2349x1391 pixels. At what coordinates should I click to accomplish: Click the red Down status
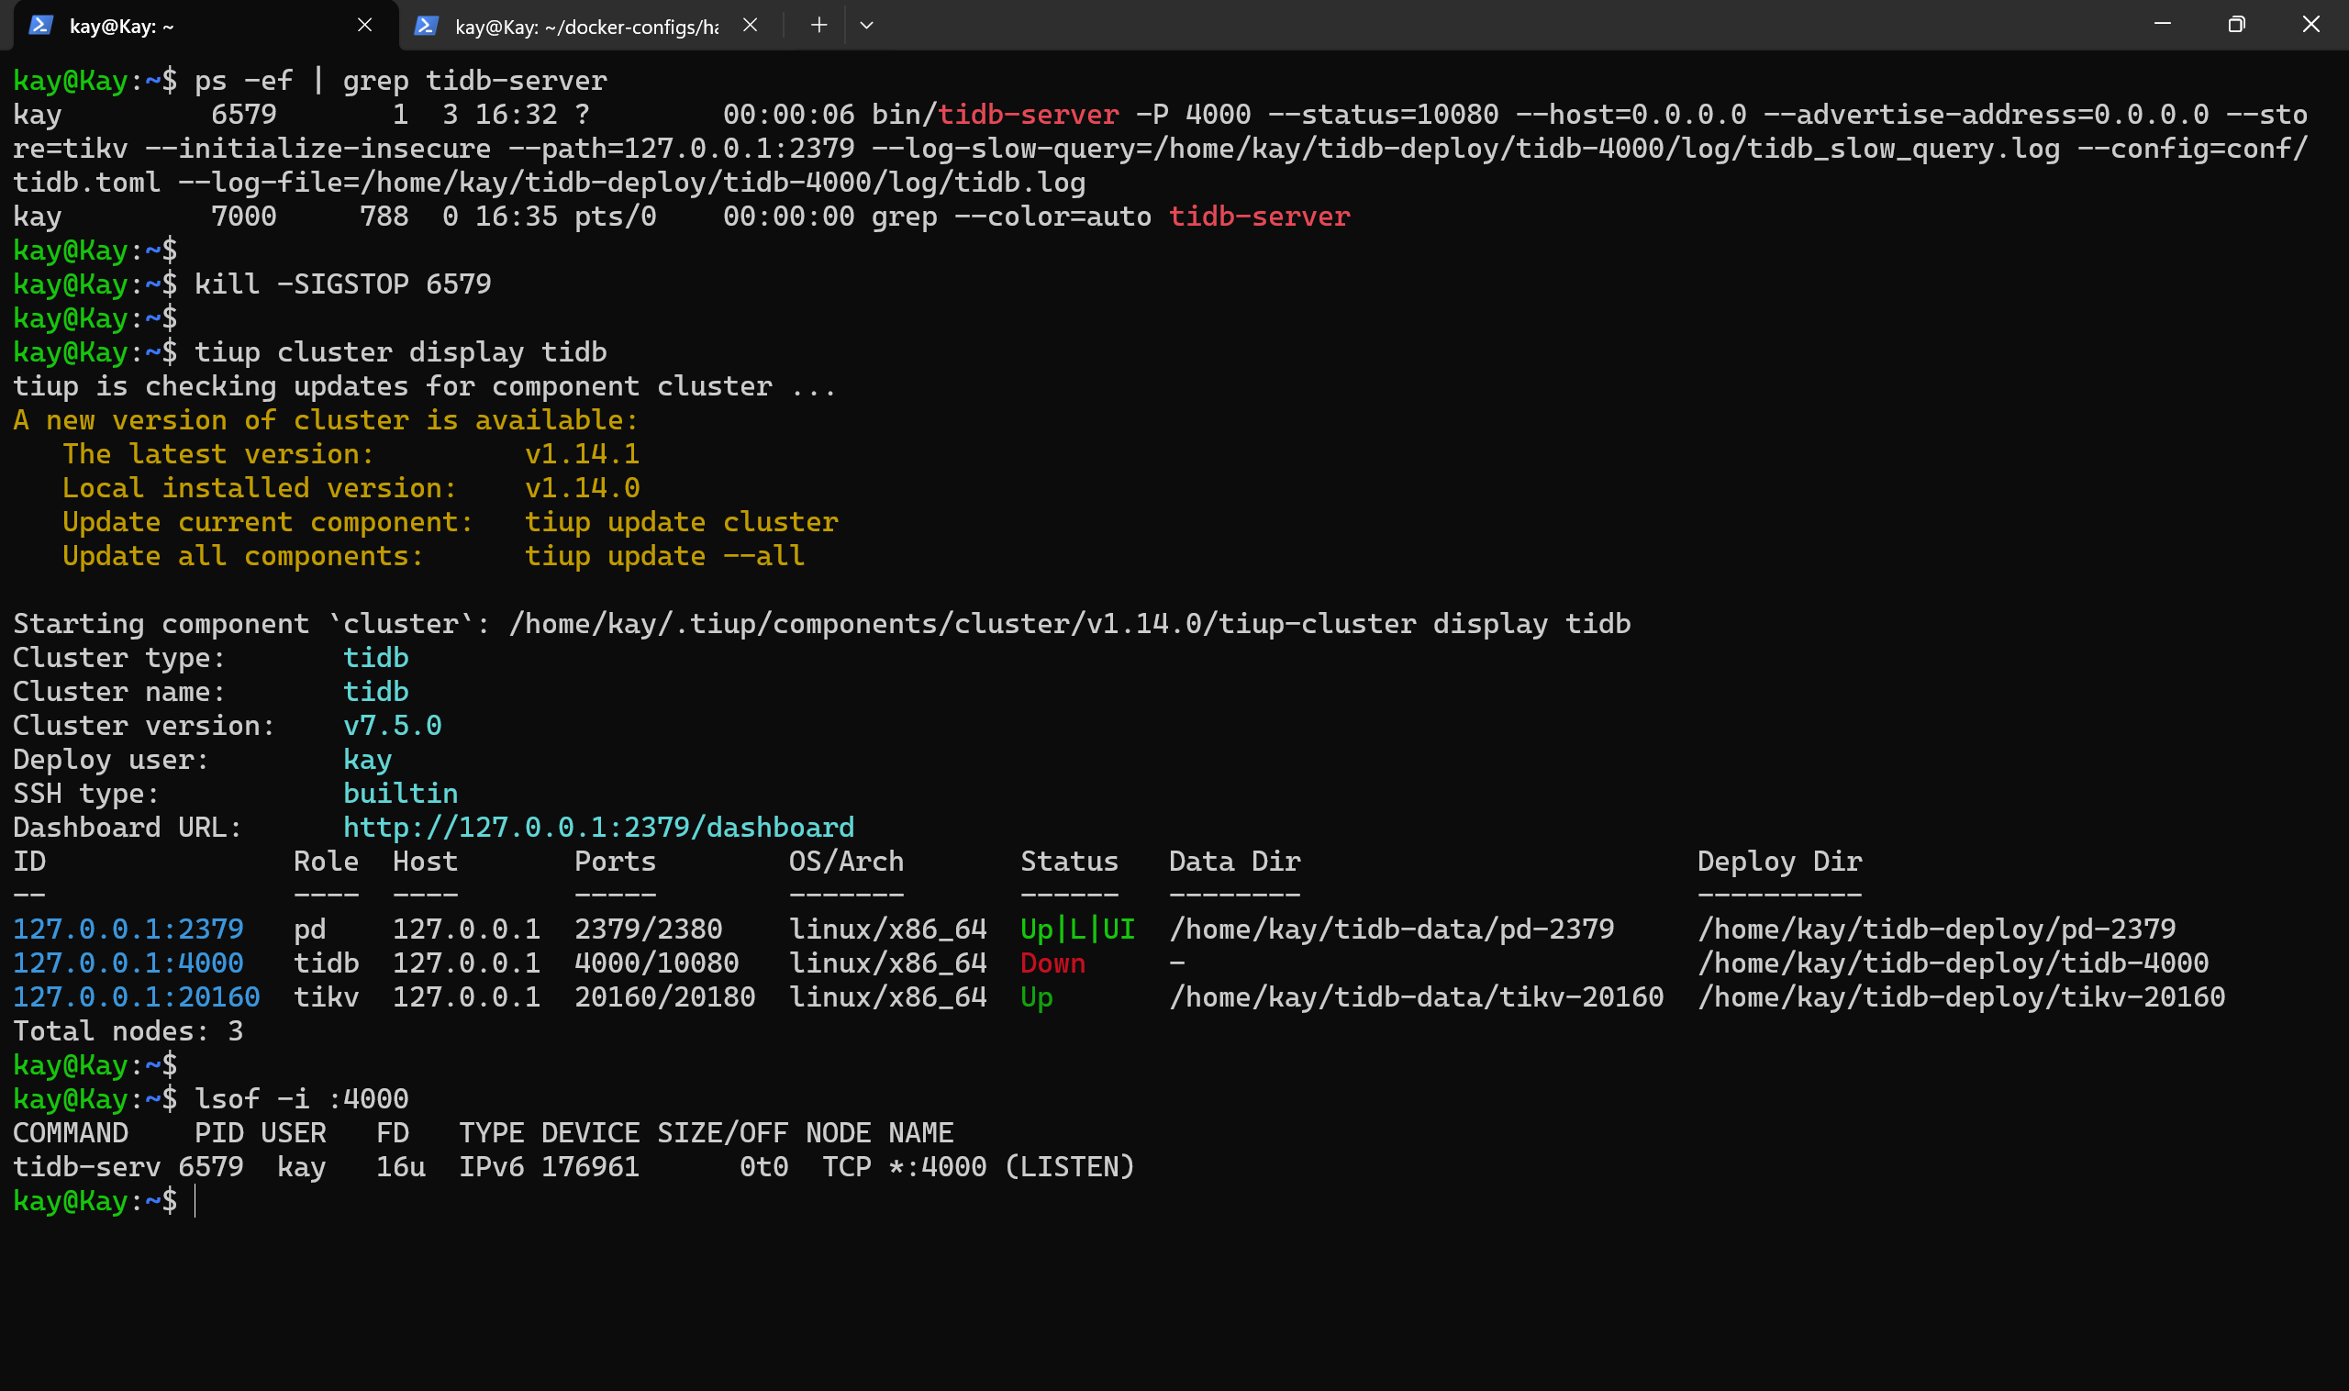1052,963
